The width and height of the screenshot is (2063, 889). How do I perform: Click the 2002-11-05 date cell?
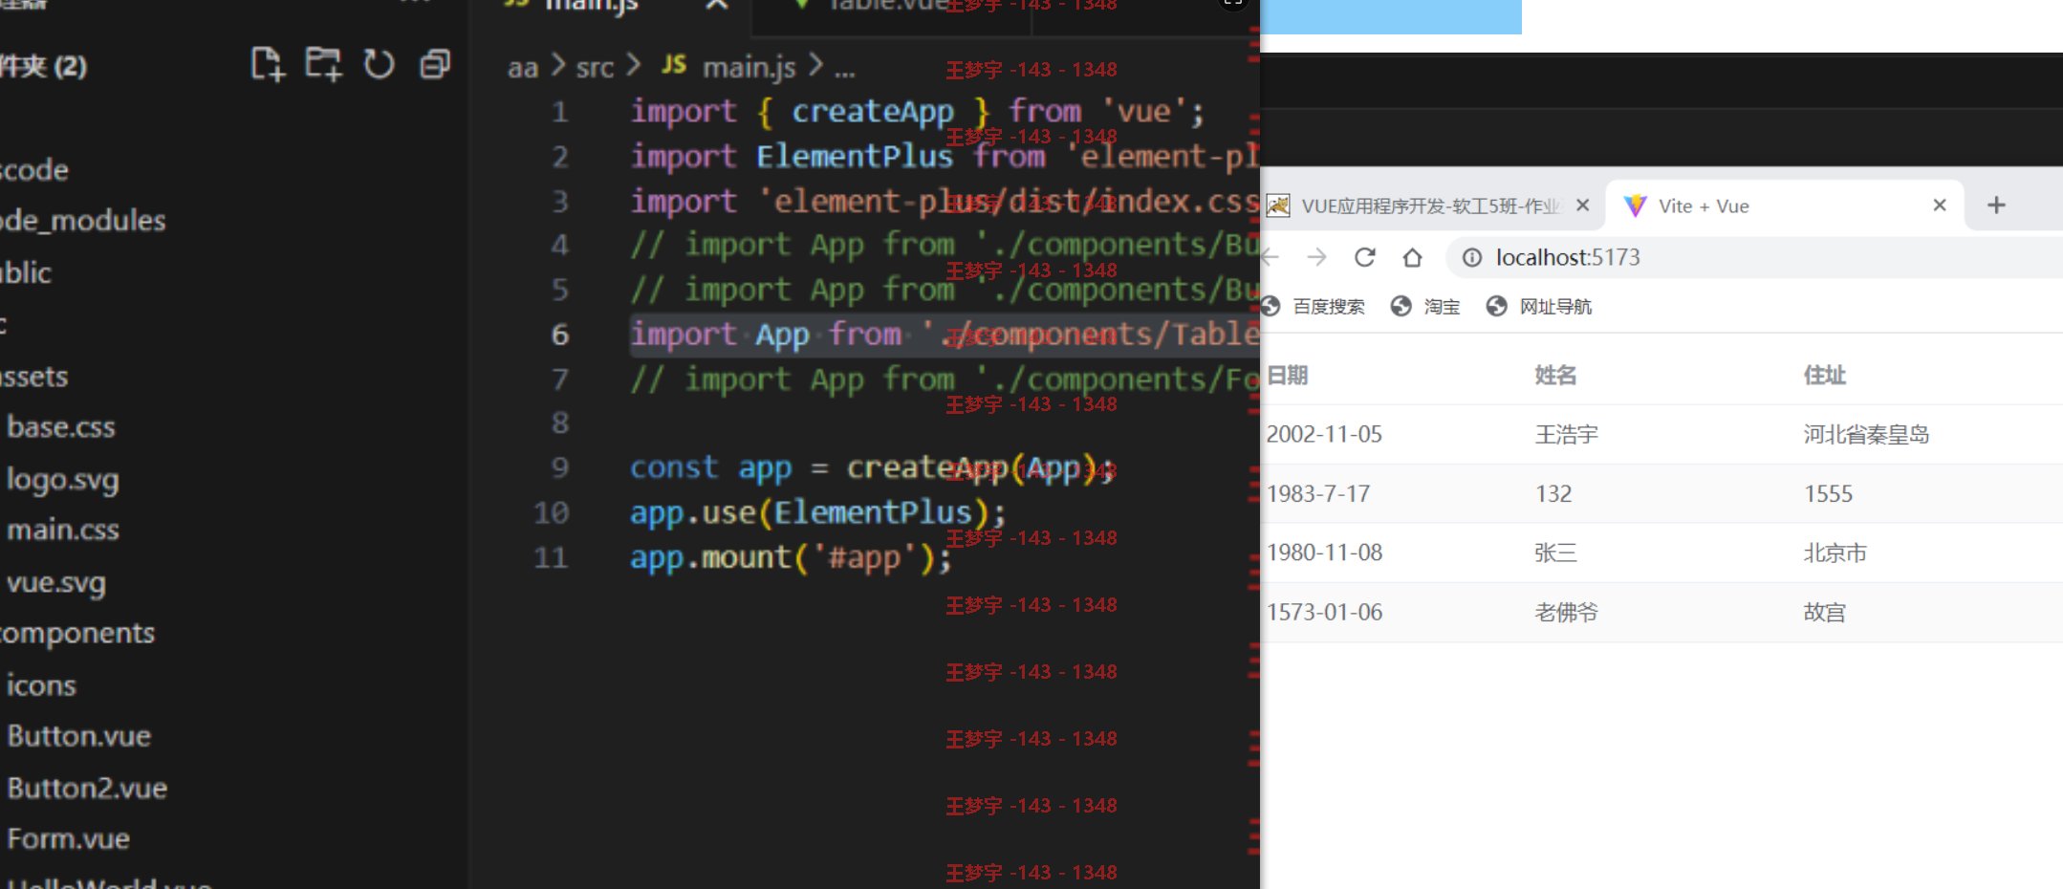click(x=1324, y=435)
